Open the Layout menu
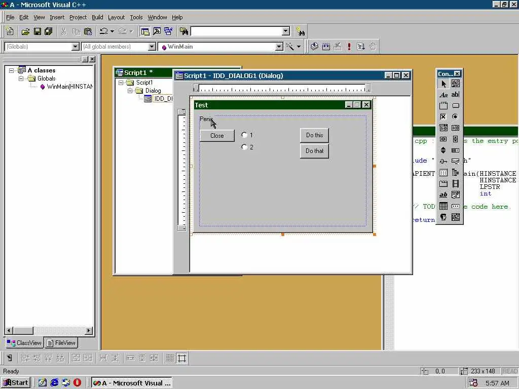The width and height of the screenshot is (519, 389). coord(116,17)
